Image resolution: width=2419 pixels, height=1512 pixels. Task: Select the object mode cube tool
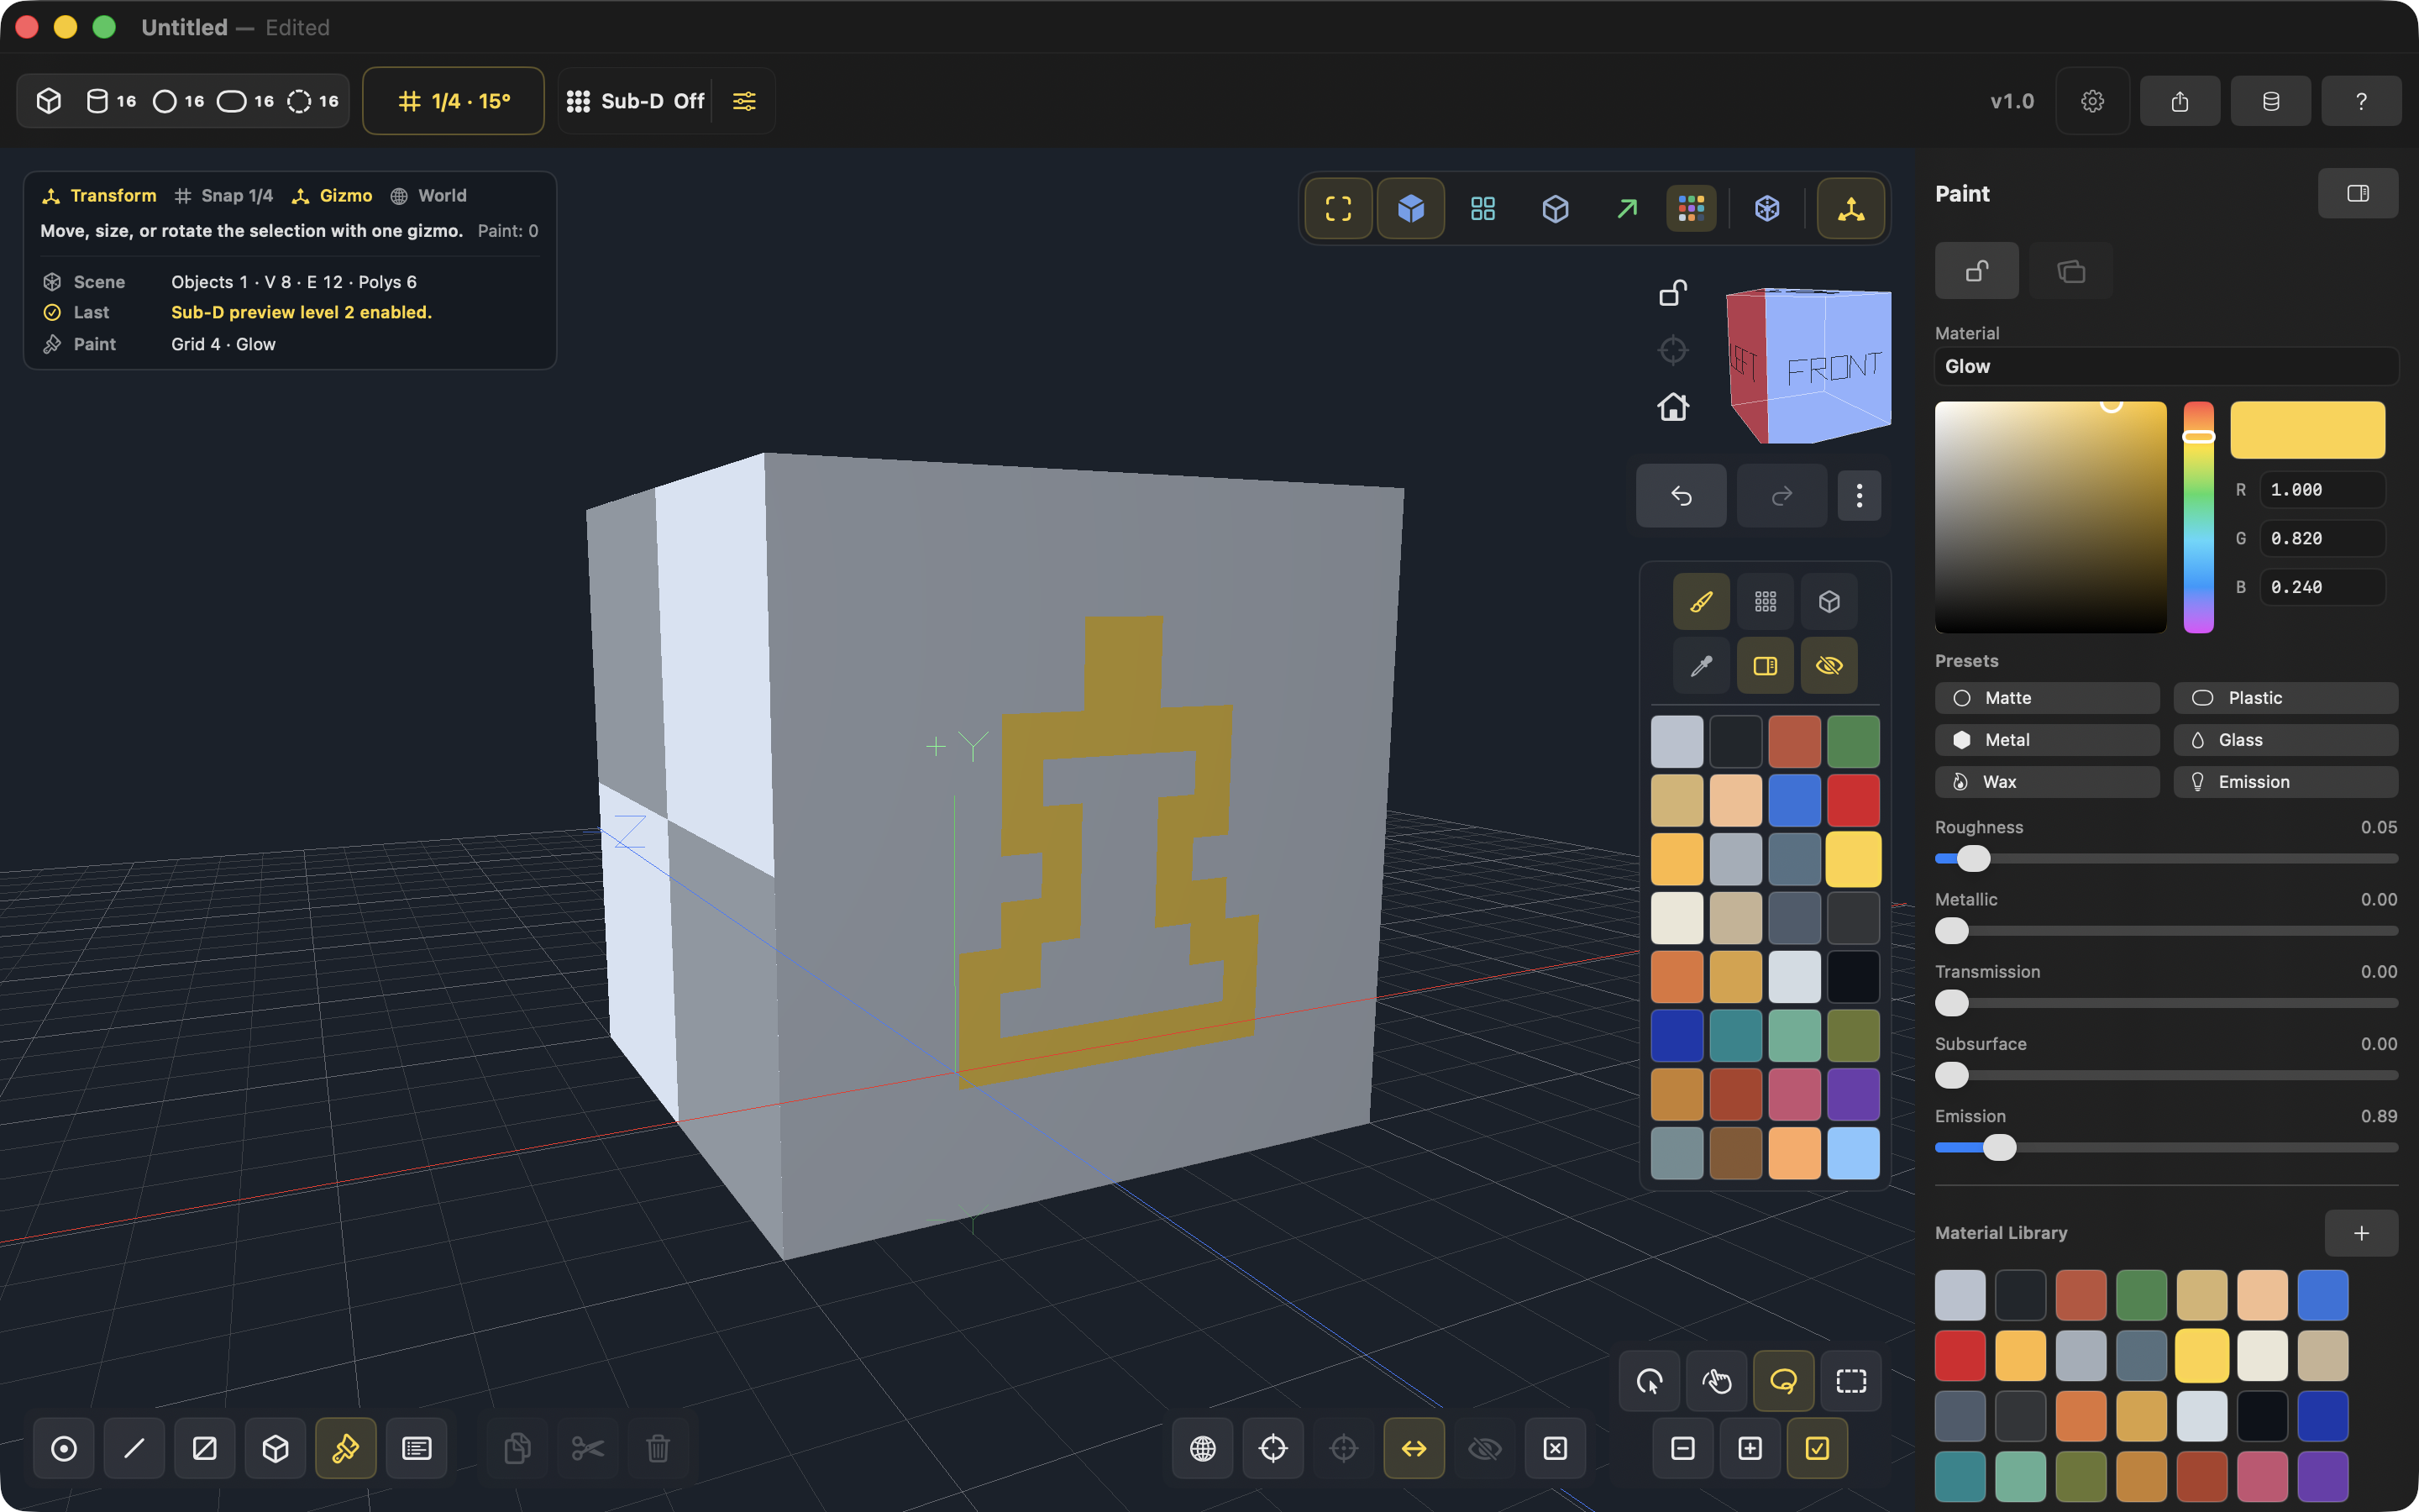coord(275,1448)
